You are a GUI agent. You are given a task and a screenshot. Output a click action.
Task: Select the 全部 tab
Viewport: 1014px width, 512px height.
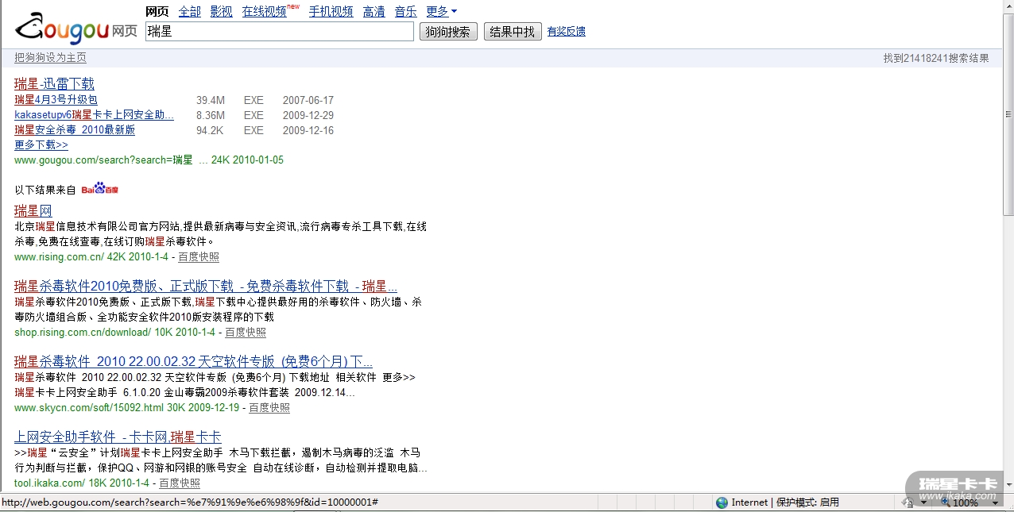pos(189,11)
